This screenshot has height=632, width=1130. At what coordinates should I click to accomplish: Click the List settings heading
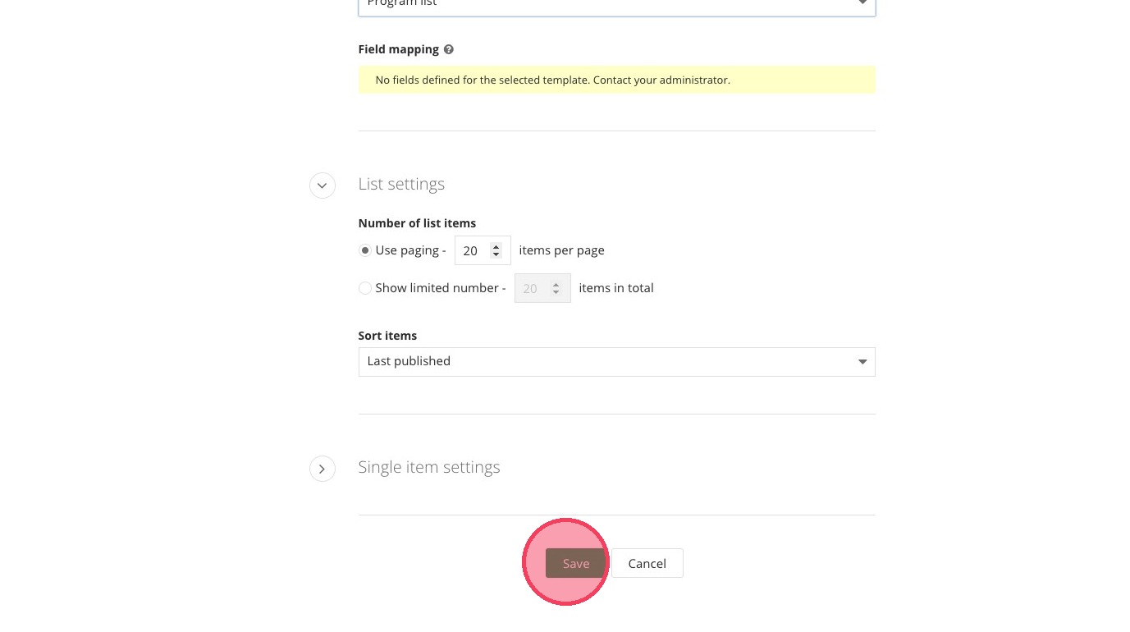(401, 184)
